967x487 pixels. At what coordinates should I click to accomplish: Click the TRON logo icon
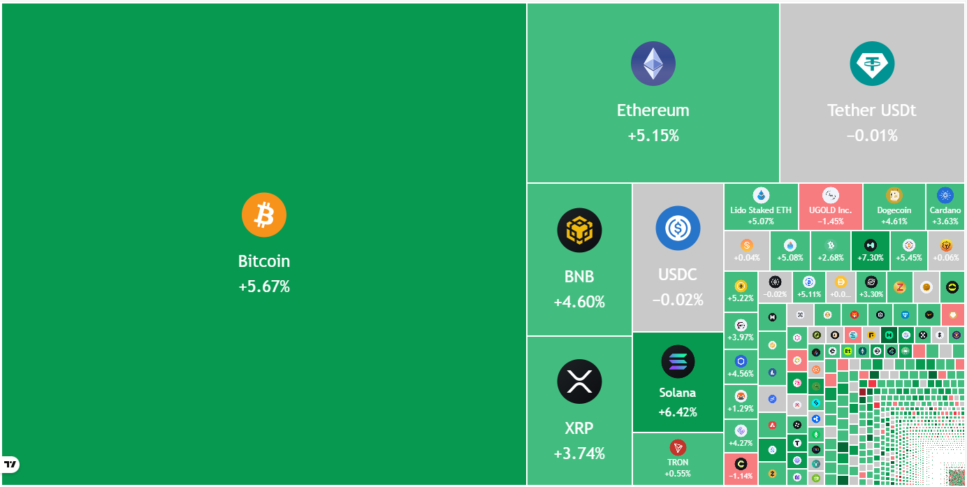point(678,447)
